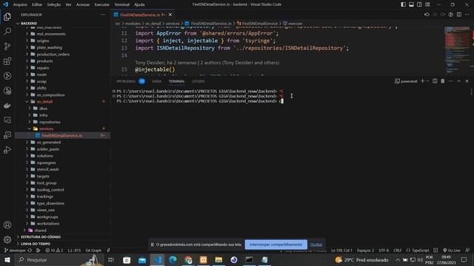This screenshot has height=266, width=474.
Task: Click the new terminal plus icon
Action: coord(423,81)
